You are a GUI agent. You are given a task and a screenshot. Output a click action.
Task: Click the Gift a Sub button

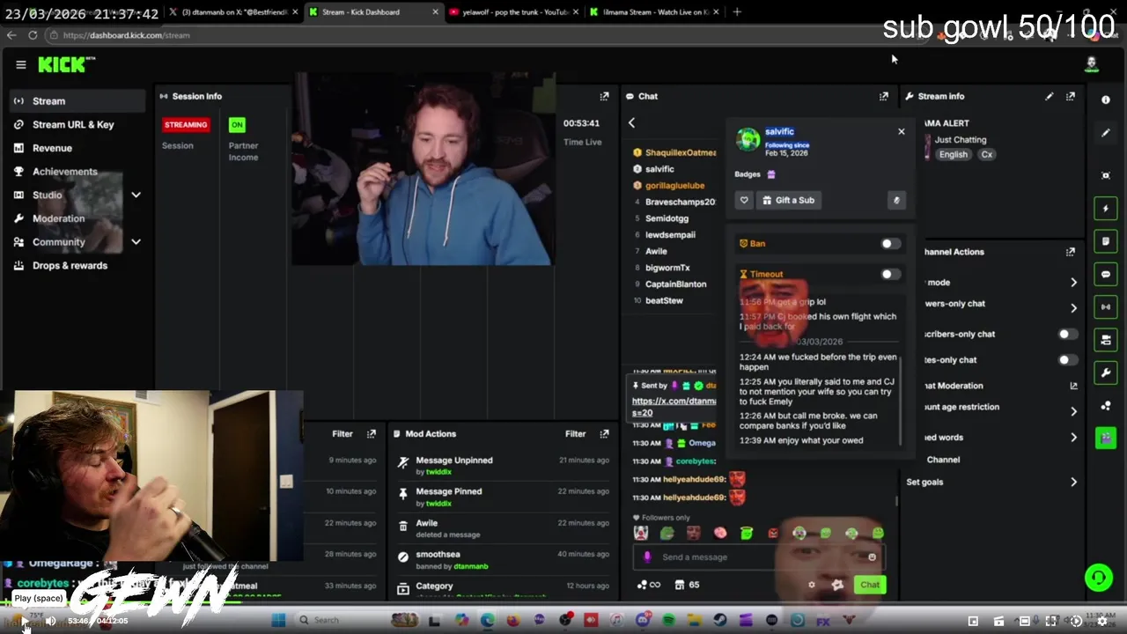tap(788, 200)
